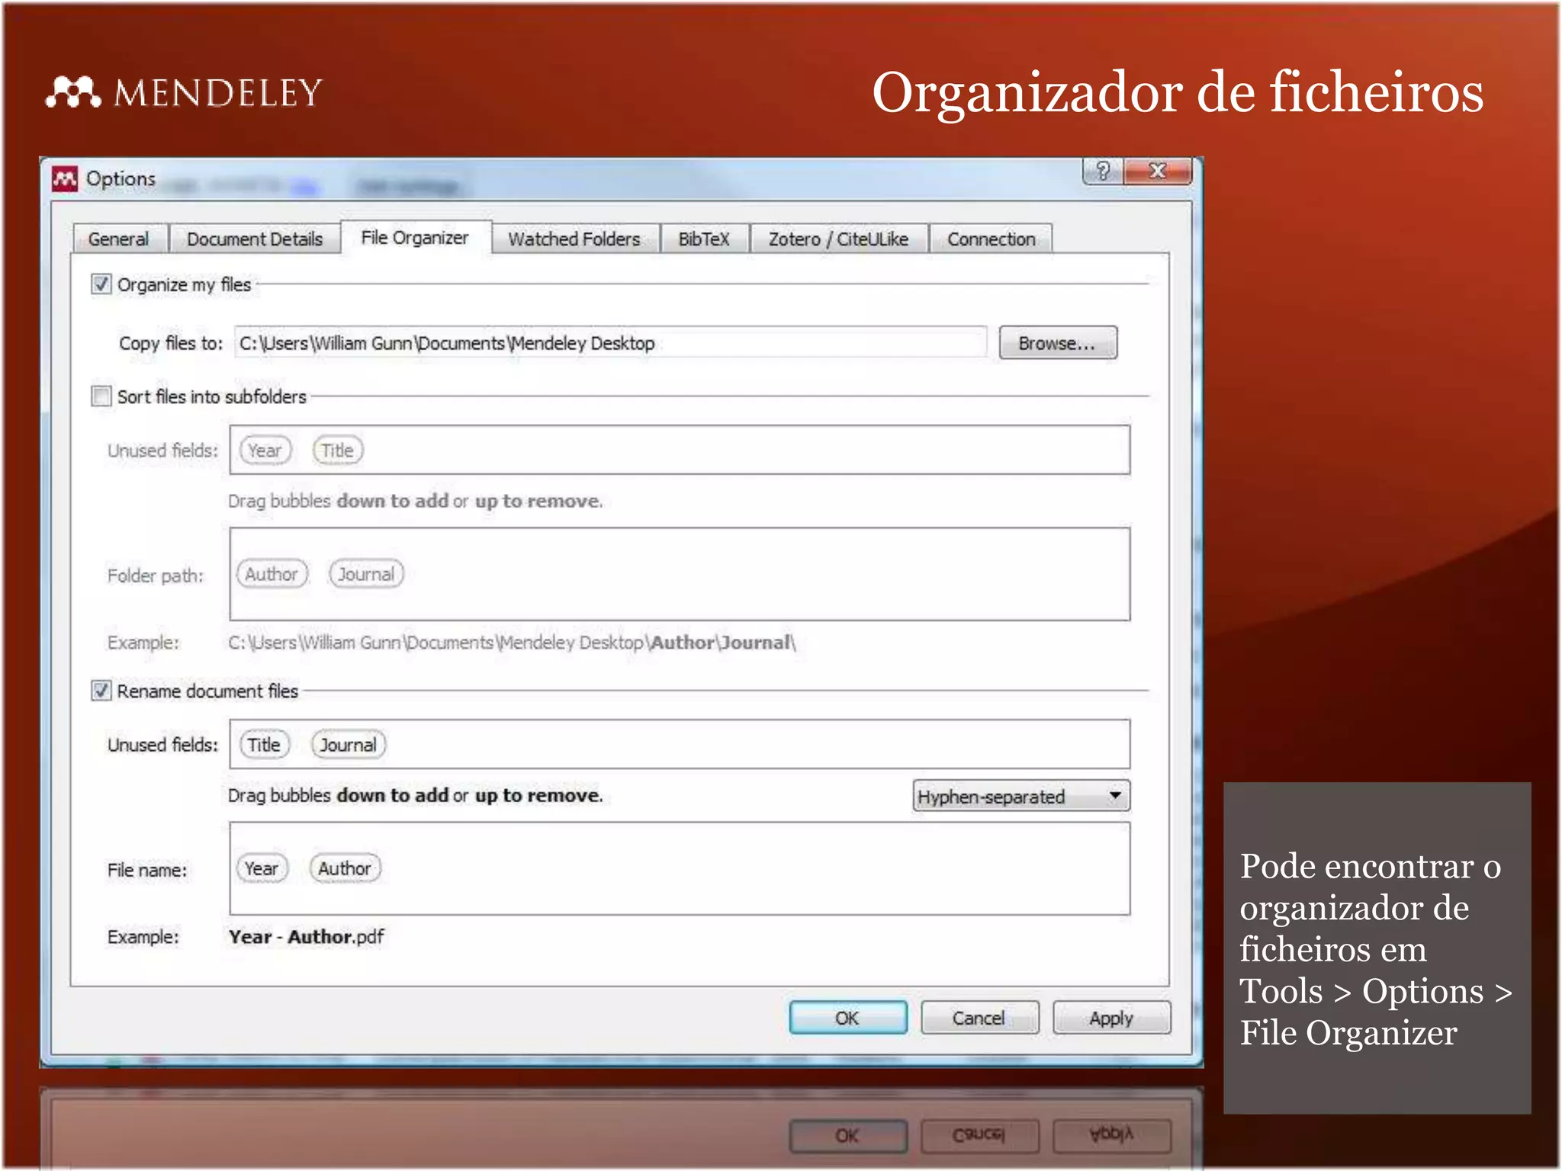1562x1171 pixels.
Task: Select Title bubble in rename unused fields
Action: (x=265, y=744)
